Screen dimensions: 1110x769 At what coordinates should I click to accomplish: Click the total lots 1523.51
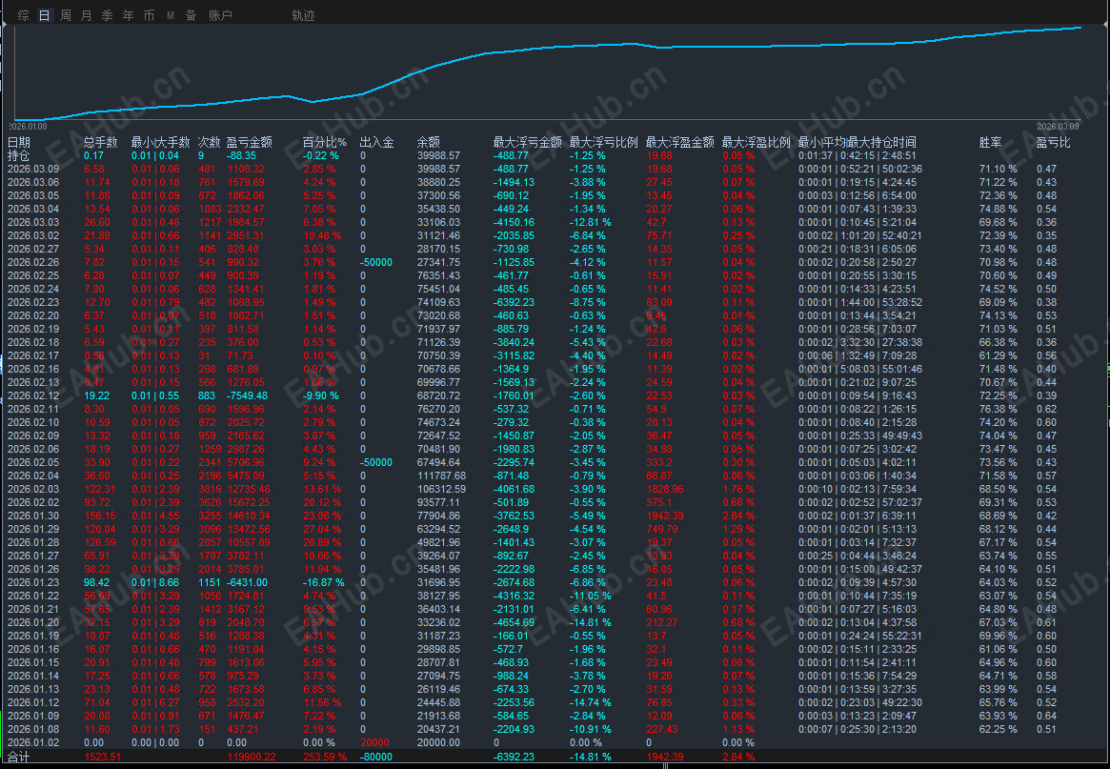coord(102,757)
